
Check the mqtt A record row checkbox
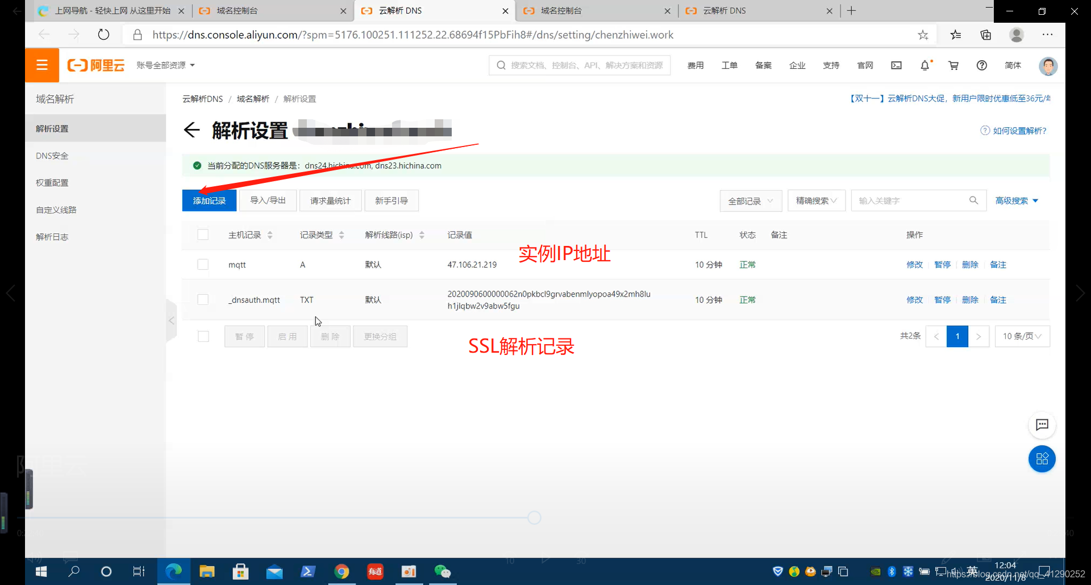203,264
